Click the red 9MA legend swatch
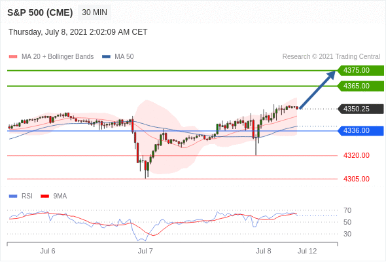 point(44,196)
